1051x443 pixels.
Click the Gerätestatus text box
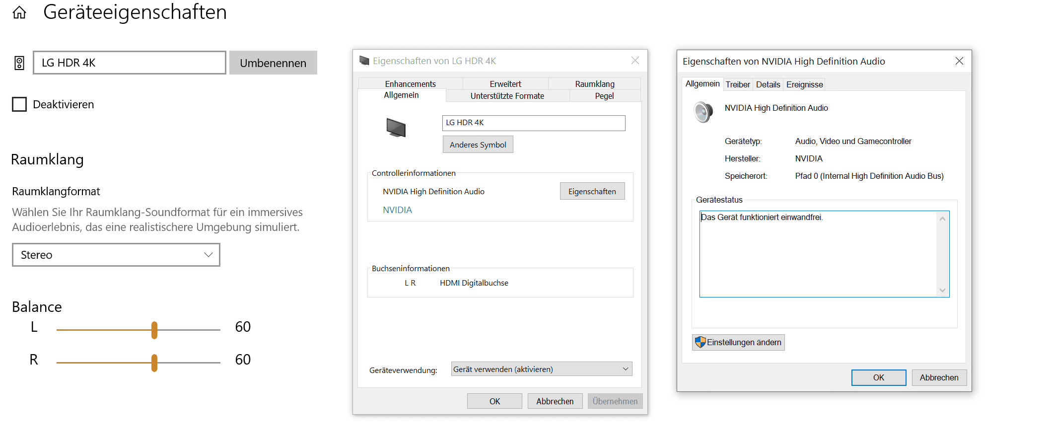point(824,254)
